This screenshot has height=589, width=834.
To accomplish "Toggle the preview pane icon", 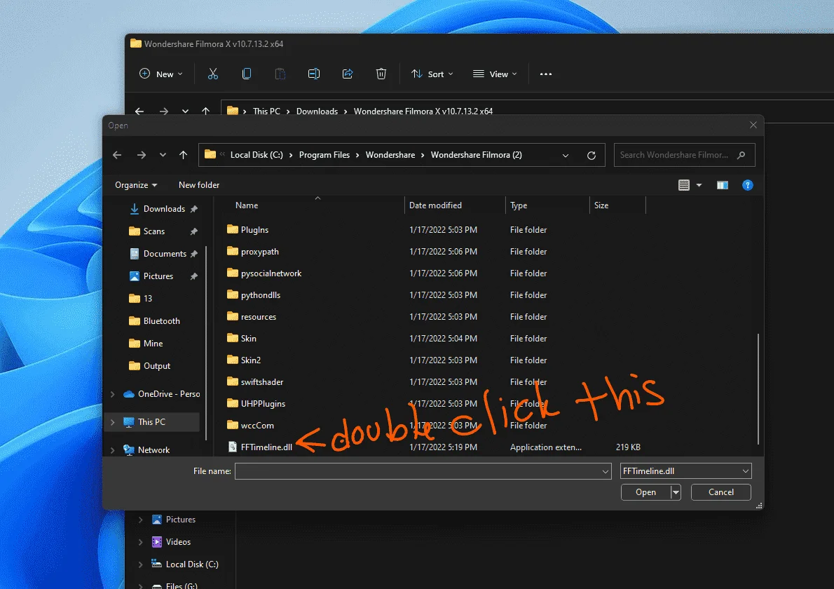I will [x=723, y=185].
